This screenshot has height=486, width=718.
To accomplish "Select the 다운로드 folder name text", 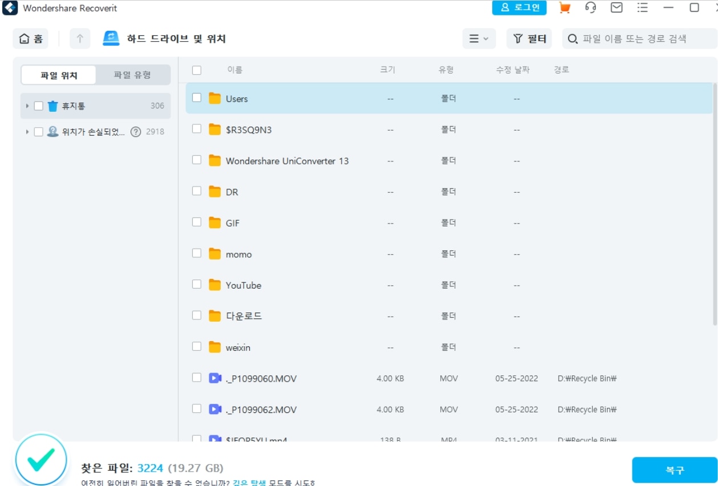I will coord(244,316).
